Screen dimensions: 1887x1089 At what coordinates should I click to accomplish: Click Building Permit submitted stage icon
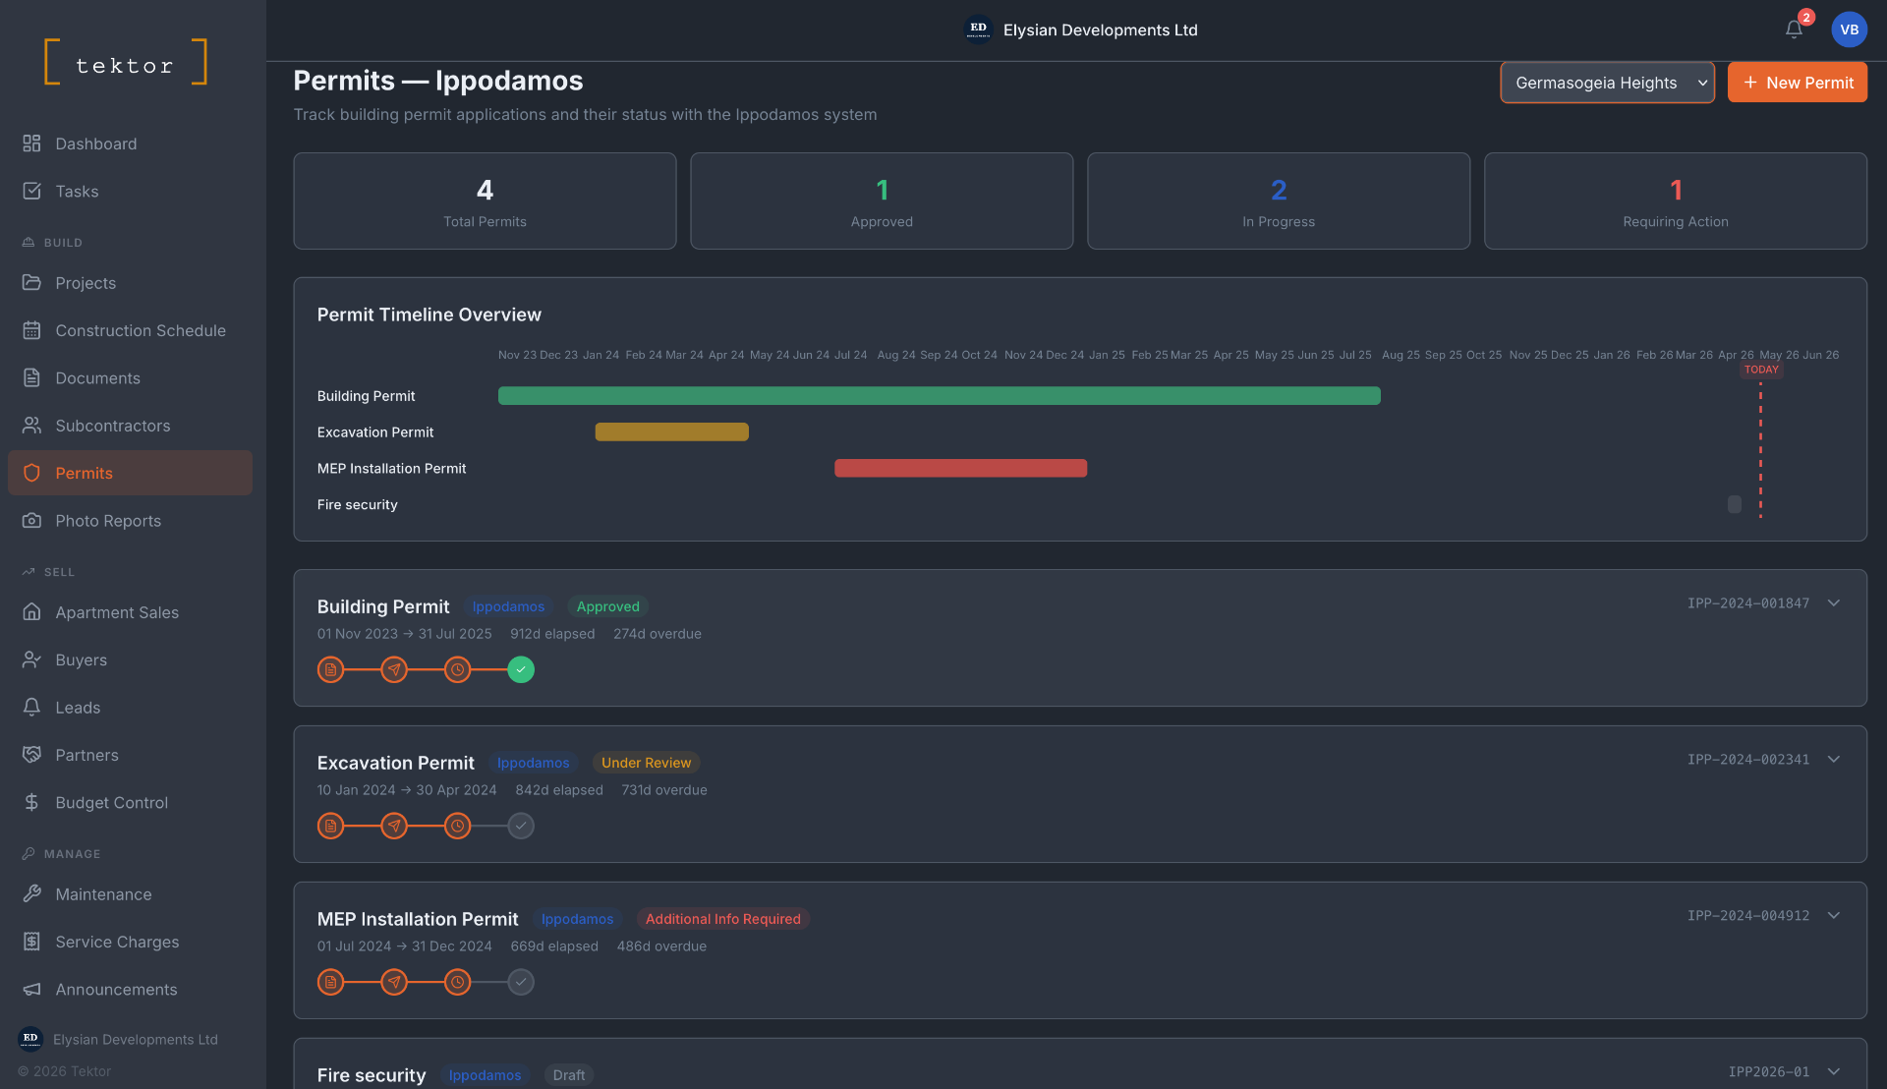394,669
